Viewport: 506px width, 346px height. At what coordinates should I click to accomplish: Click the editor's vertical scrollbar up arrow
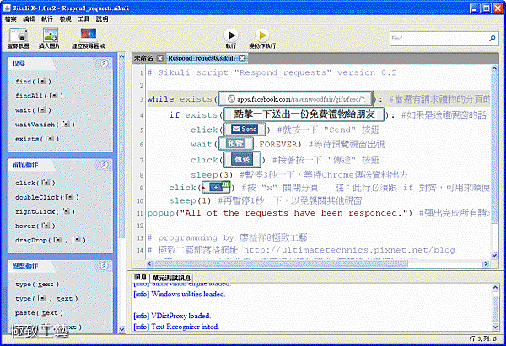(494, 68)
